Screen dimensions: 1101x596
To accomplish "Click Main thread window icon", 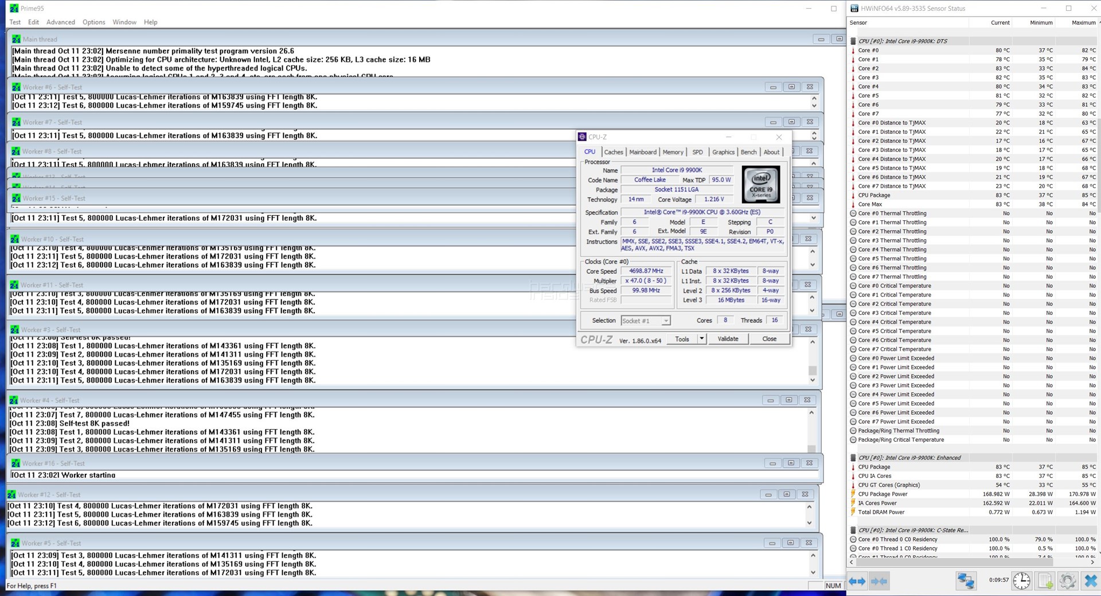I will 16,39.
